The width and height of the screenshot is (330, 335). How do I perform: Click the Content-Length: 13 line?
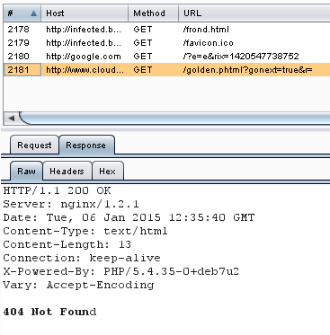coord(67,244)
